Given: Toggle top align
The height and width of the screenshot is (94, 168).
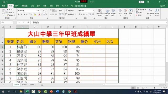Looking at the screenshot, I should point(51,10).
